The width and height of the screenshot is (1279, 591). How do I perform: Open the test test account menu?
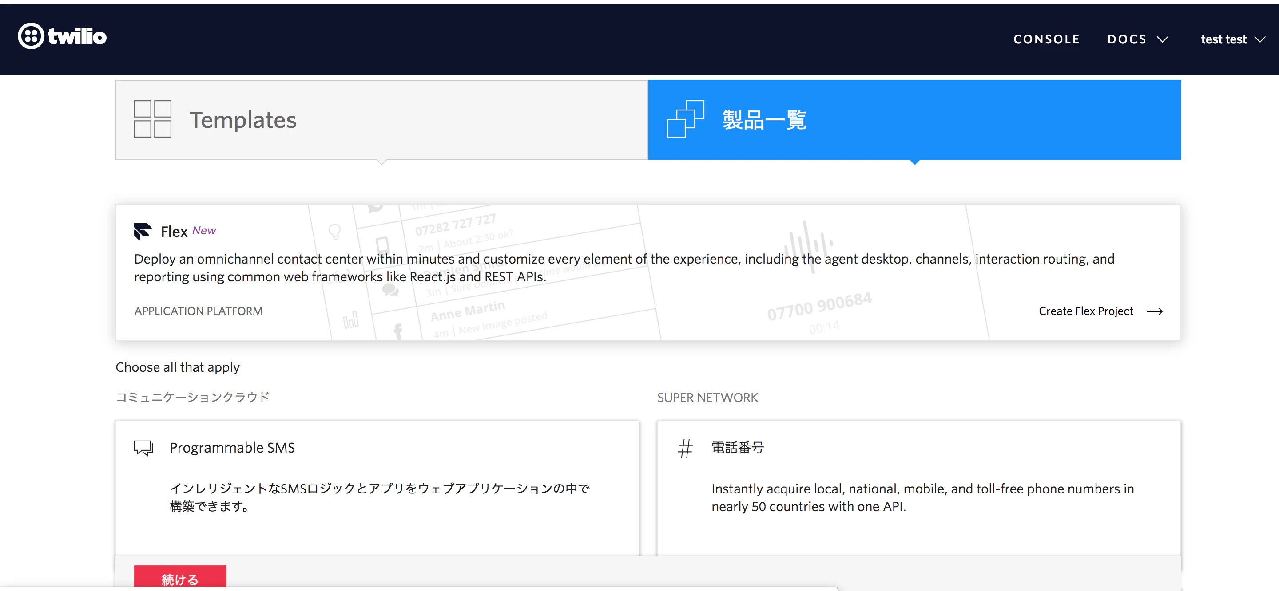click(x=1233, y=39)
